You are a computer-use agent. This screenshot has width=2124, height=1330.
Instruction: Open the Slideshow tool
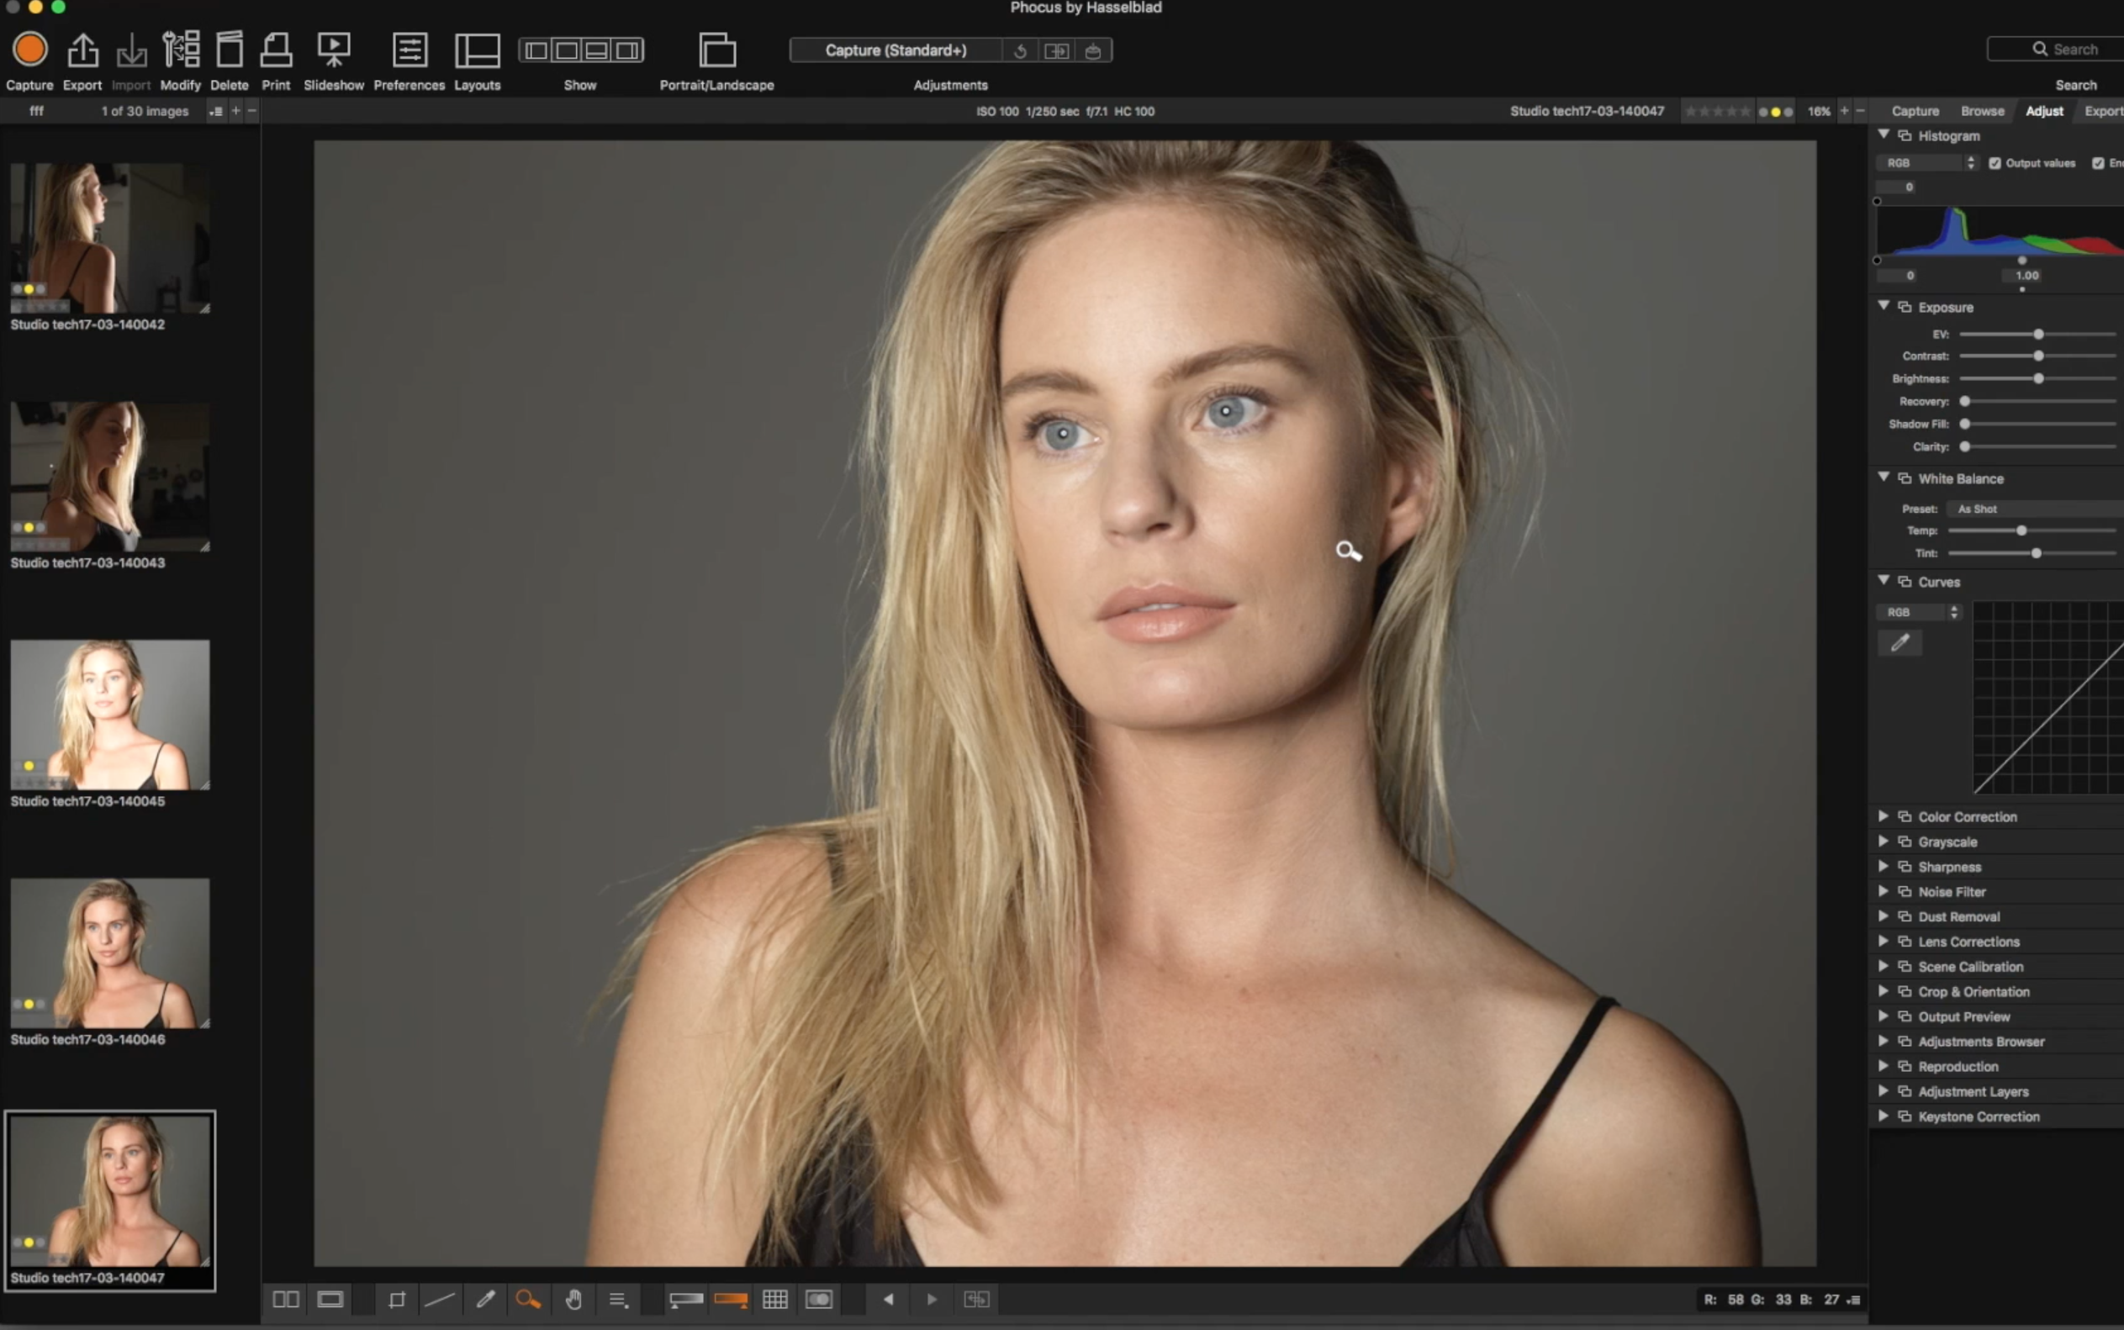(333, 50)
